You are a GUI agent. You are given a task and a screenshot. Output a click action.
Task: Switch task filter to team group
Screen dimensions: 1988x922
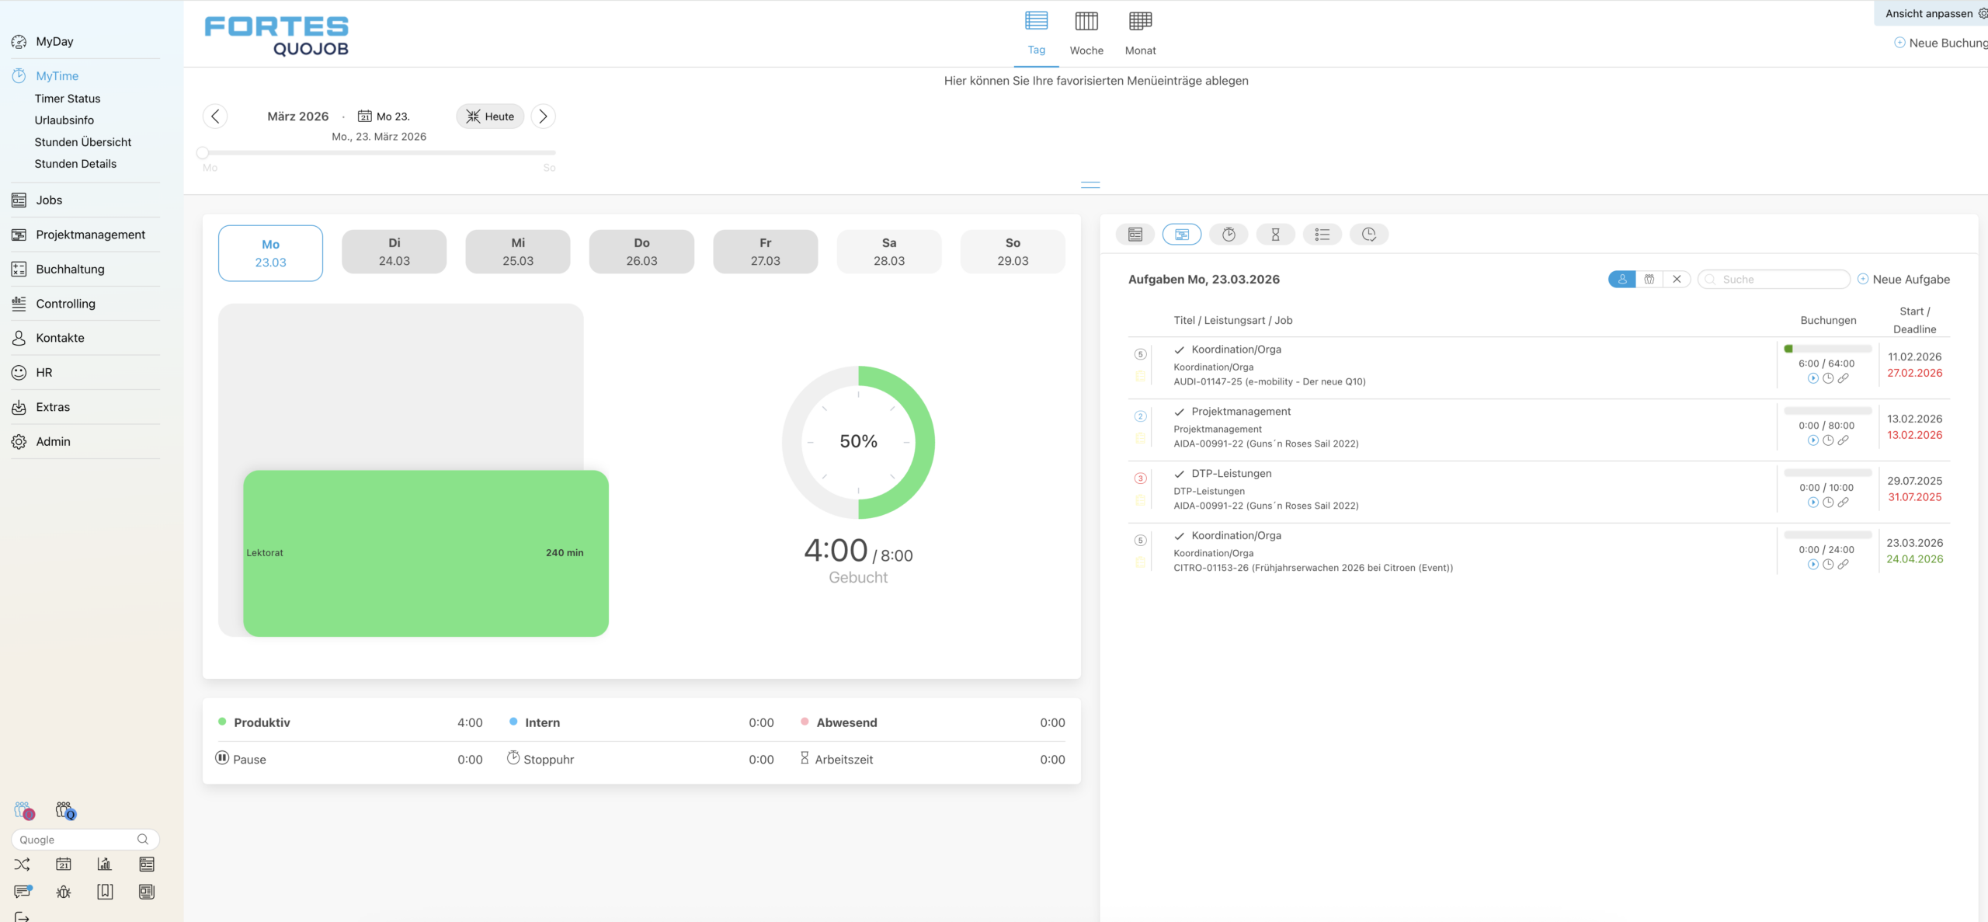1649,280
